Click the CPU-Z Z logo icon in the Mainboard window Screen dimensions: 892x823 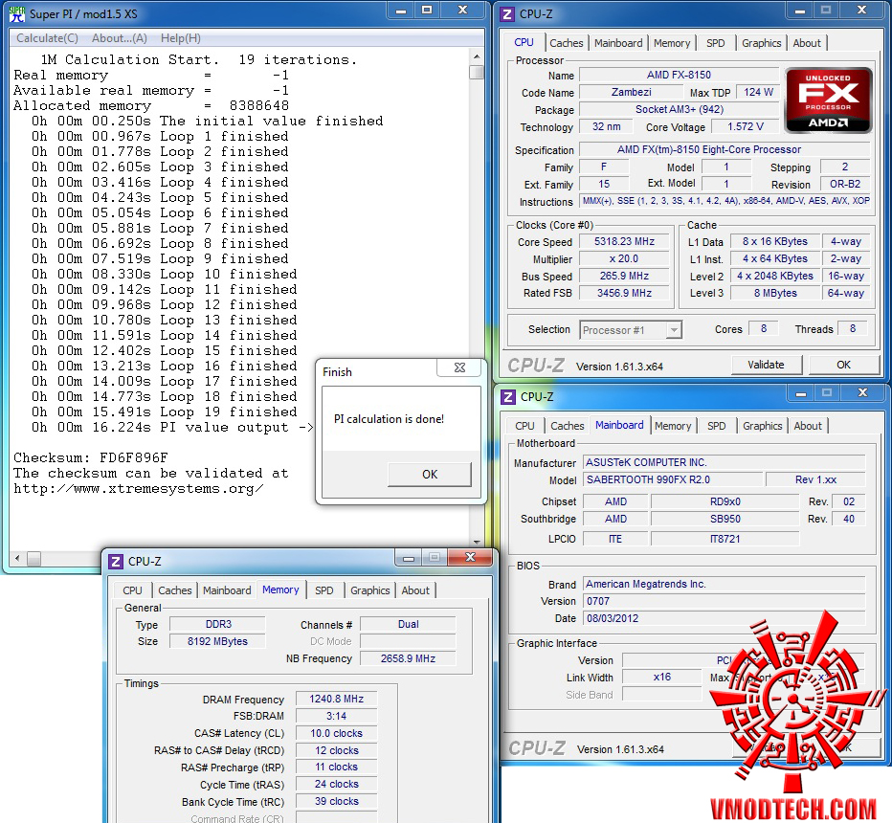pos(508,396)
